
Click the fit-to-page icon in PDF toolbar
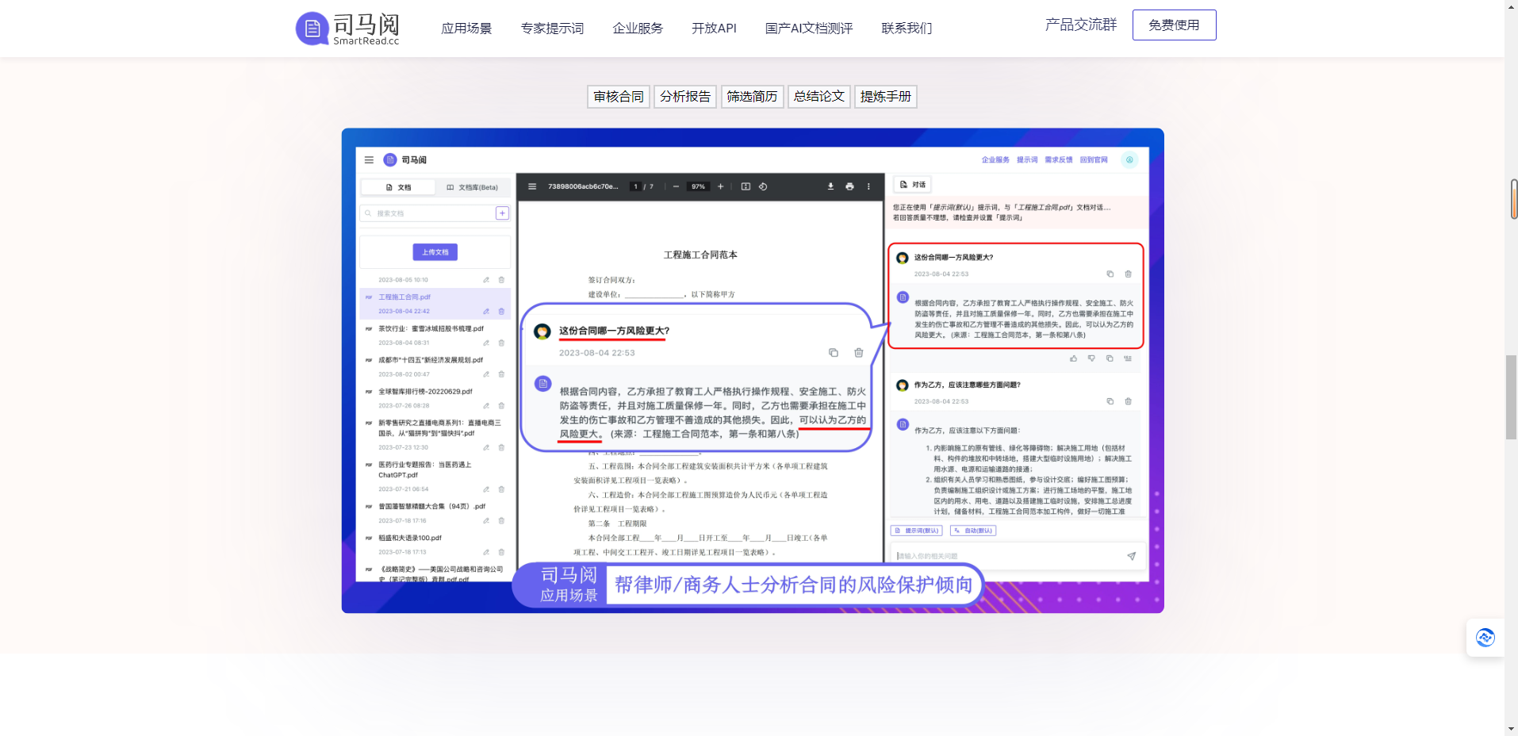746,186
